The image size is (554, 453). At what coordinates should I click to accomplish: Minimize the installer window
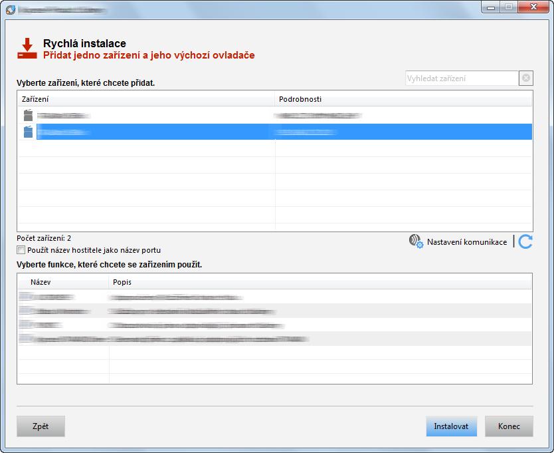[x=491, y=7]
